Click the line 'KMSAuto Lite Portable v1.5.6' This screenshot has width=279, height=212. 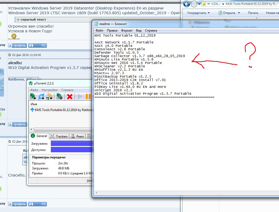point(124,59)
